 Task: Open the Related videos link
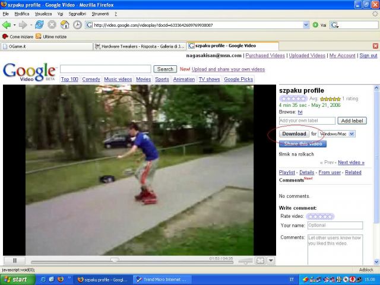pyautogui.click(x=353, y=172)
